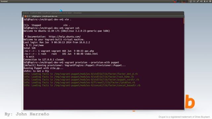The width and height of the screenshot is (212, 119).
Task: Open the sound volume indicator
Action: [201, 1]
